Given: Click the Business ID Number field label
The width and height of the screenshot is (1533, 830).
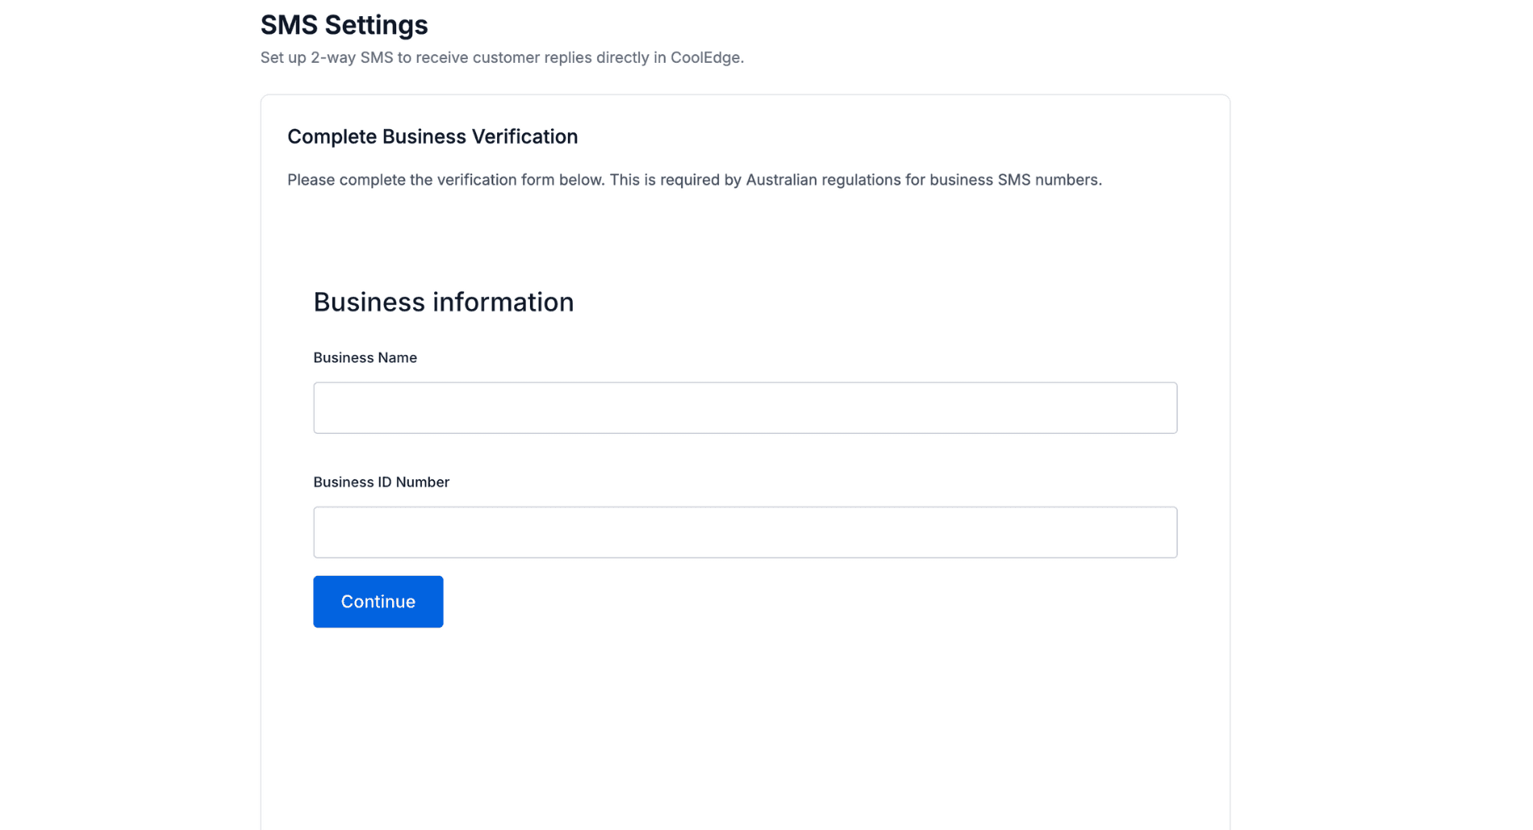Looking at the screenshot, I should (x=381, y=482).
